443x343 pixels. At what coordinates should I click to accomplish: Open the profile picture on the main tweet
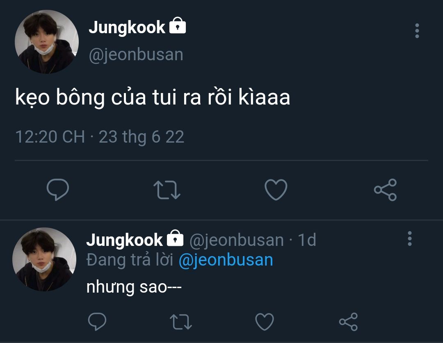pos(46,42)
